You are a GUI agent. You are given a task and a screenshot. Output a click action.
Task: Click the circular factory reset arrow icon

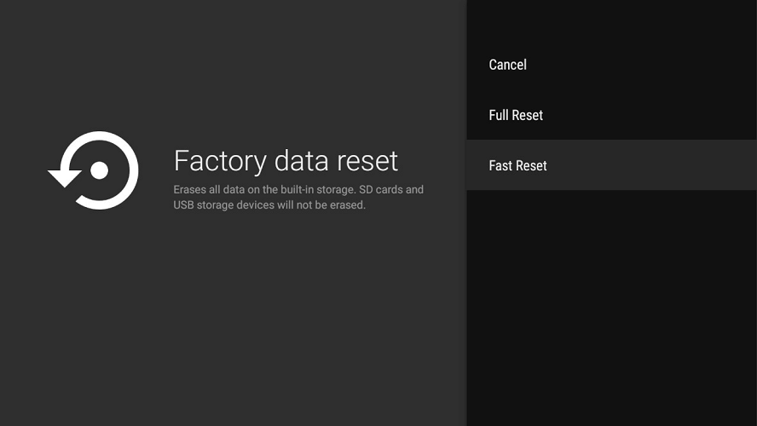(93, 170)
